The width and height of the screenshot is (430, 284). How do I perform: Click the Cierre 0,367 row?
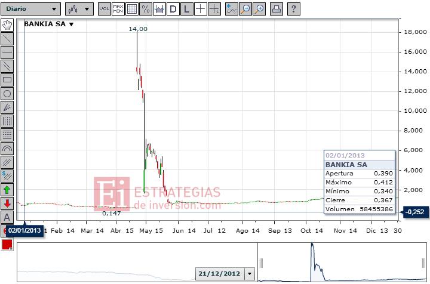click(x=360, y=200)
